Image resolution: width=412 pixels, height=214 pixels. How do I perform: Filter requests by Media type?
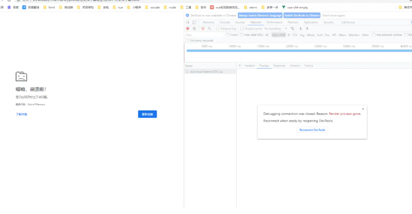310,35
